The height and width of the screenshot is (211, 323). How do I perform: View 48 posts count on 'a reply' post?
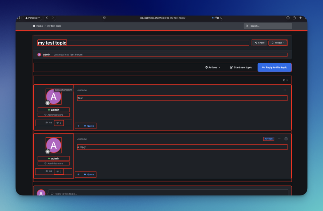49,171
